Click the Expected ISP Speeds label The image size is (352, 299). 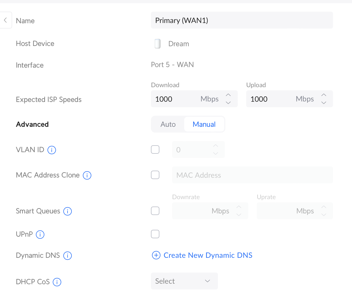[x=49, y=100]
